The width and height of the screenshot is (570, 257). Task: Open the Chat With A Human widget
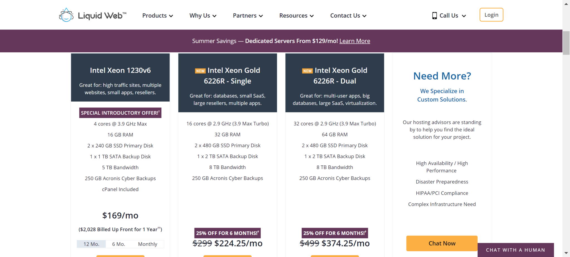coord(515,250)
